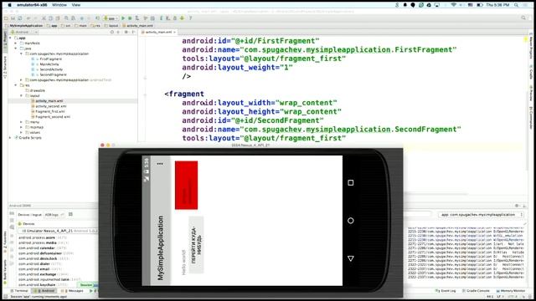Viewport: 536px width, 301px height.
Task: Open FirstFragment class in project tree
Action: 50,59
